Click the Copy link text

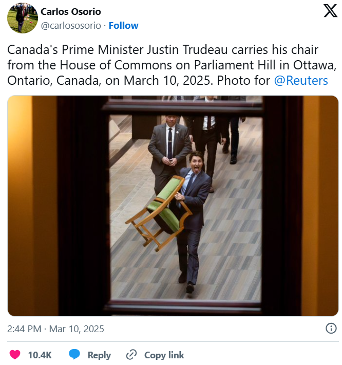click(x=164, y=355)
